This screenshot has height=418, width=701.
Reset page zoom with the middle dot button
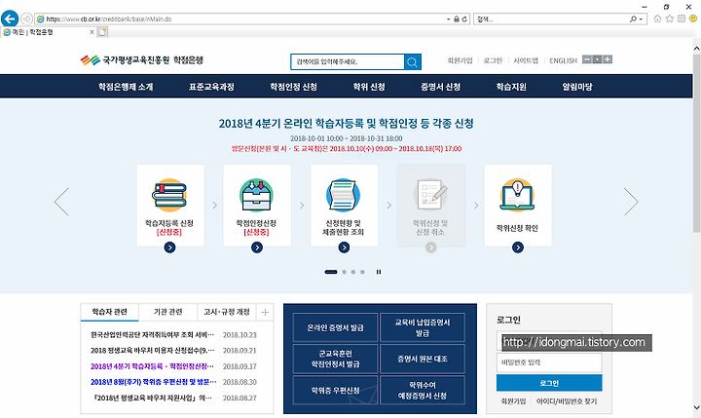[x=597, y=59]
